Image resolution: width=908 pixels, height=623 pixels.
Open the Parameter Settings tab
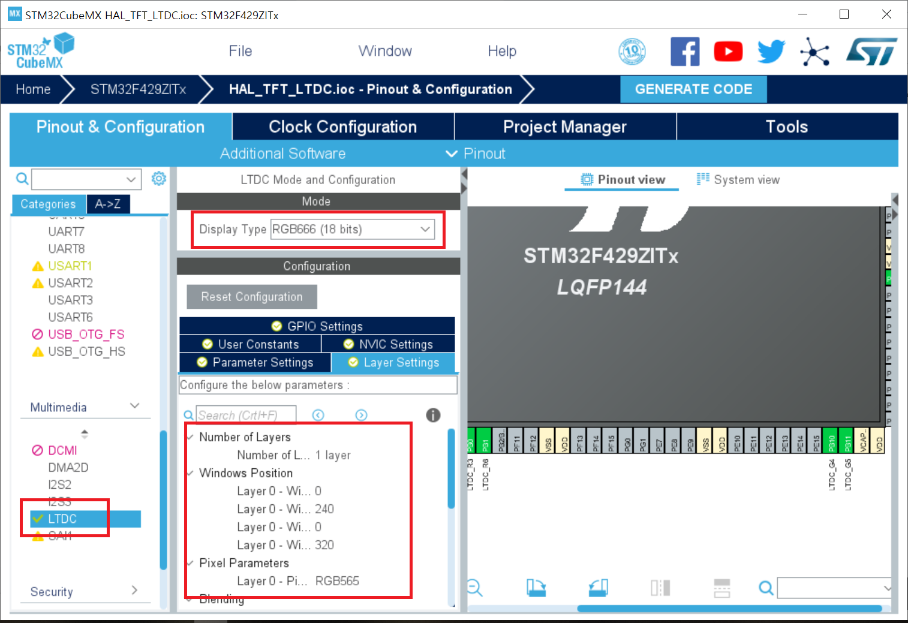pyautogui.click(x=255, y=362)
